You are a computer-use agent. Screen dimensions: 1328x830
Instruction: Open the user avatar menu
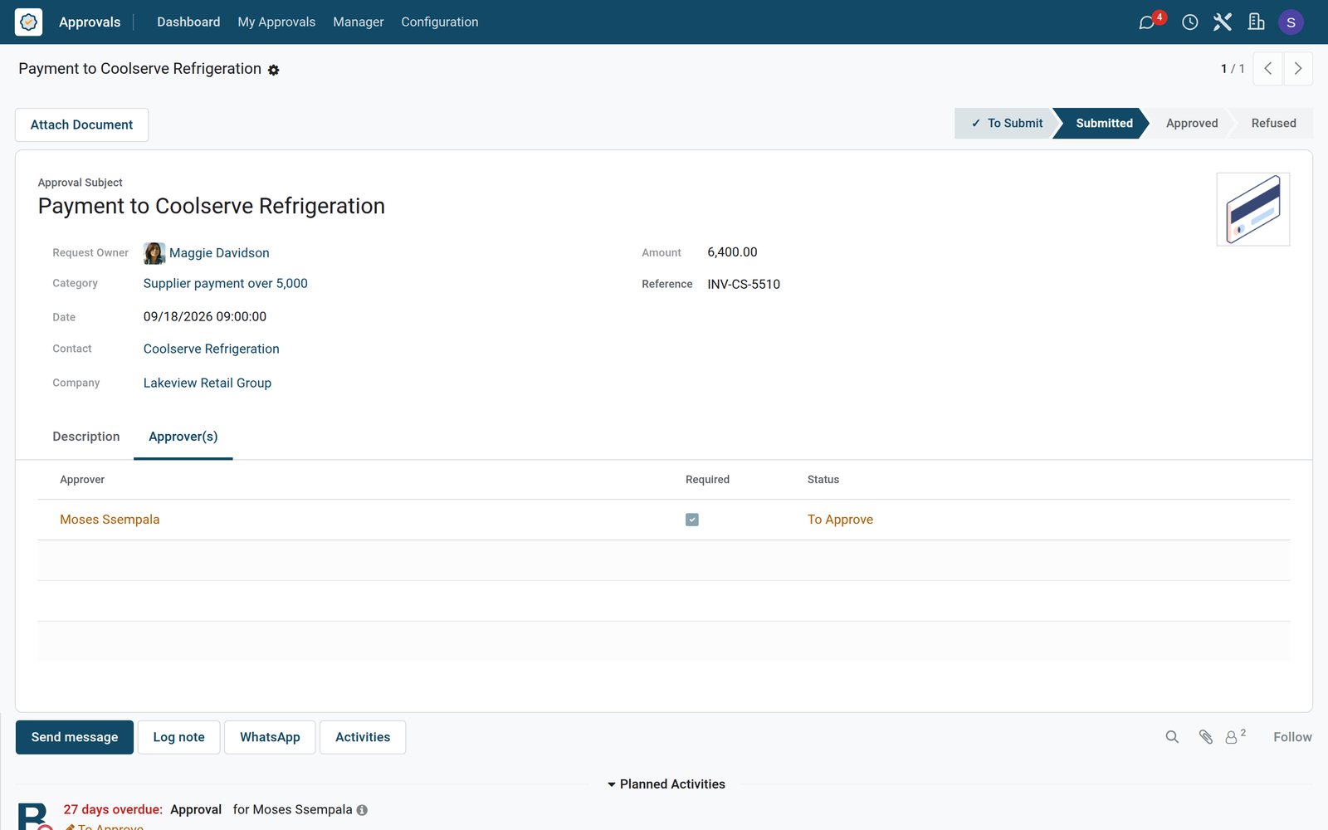[x=1291, y=22]
